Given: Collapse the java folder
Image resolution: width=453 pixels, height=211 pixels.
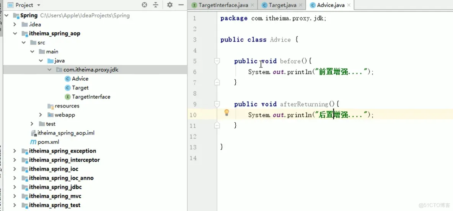Looking at the screenshot, I should [x=41, y=61].
